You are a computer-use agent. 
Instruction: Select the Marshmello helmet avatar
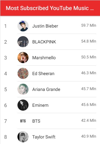pyautogui.click(x=23, y=58)
